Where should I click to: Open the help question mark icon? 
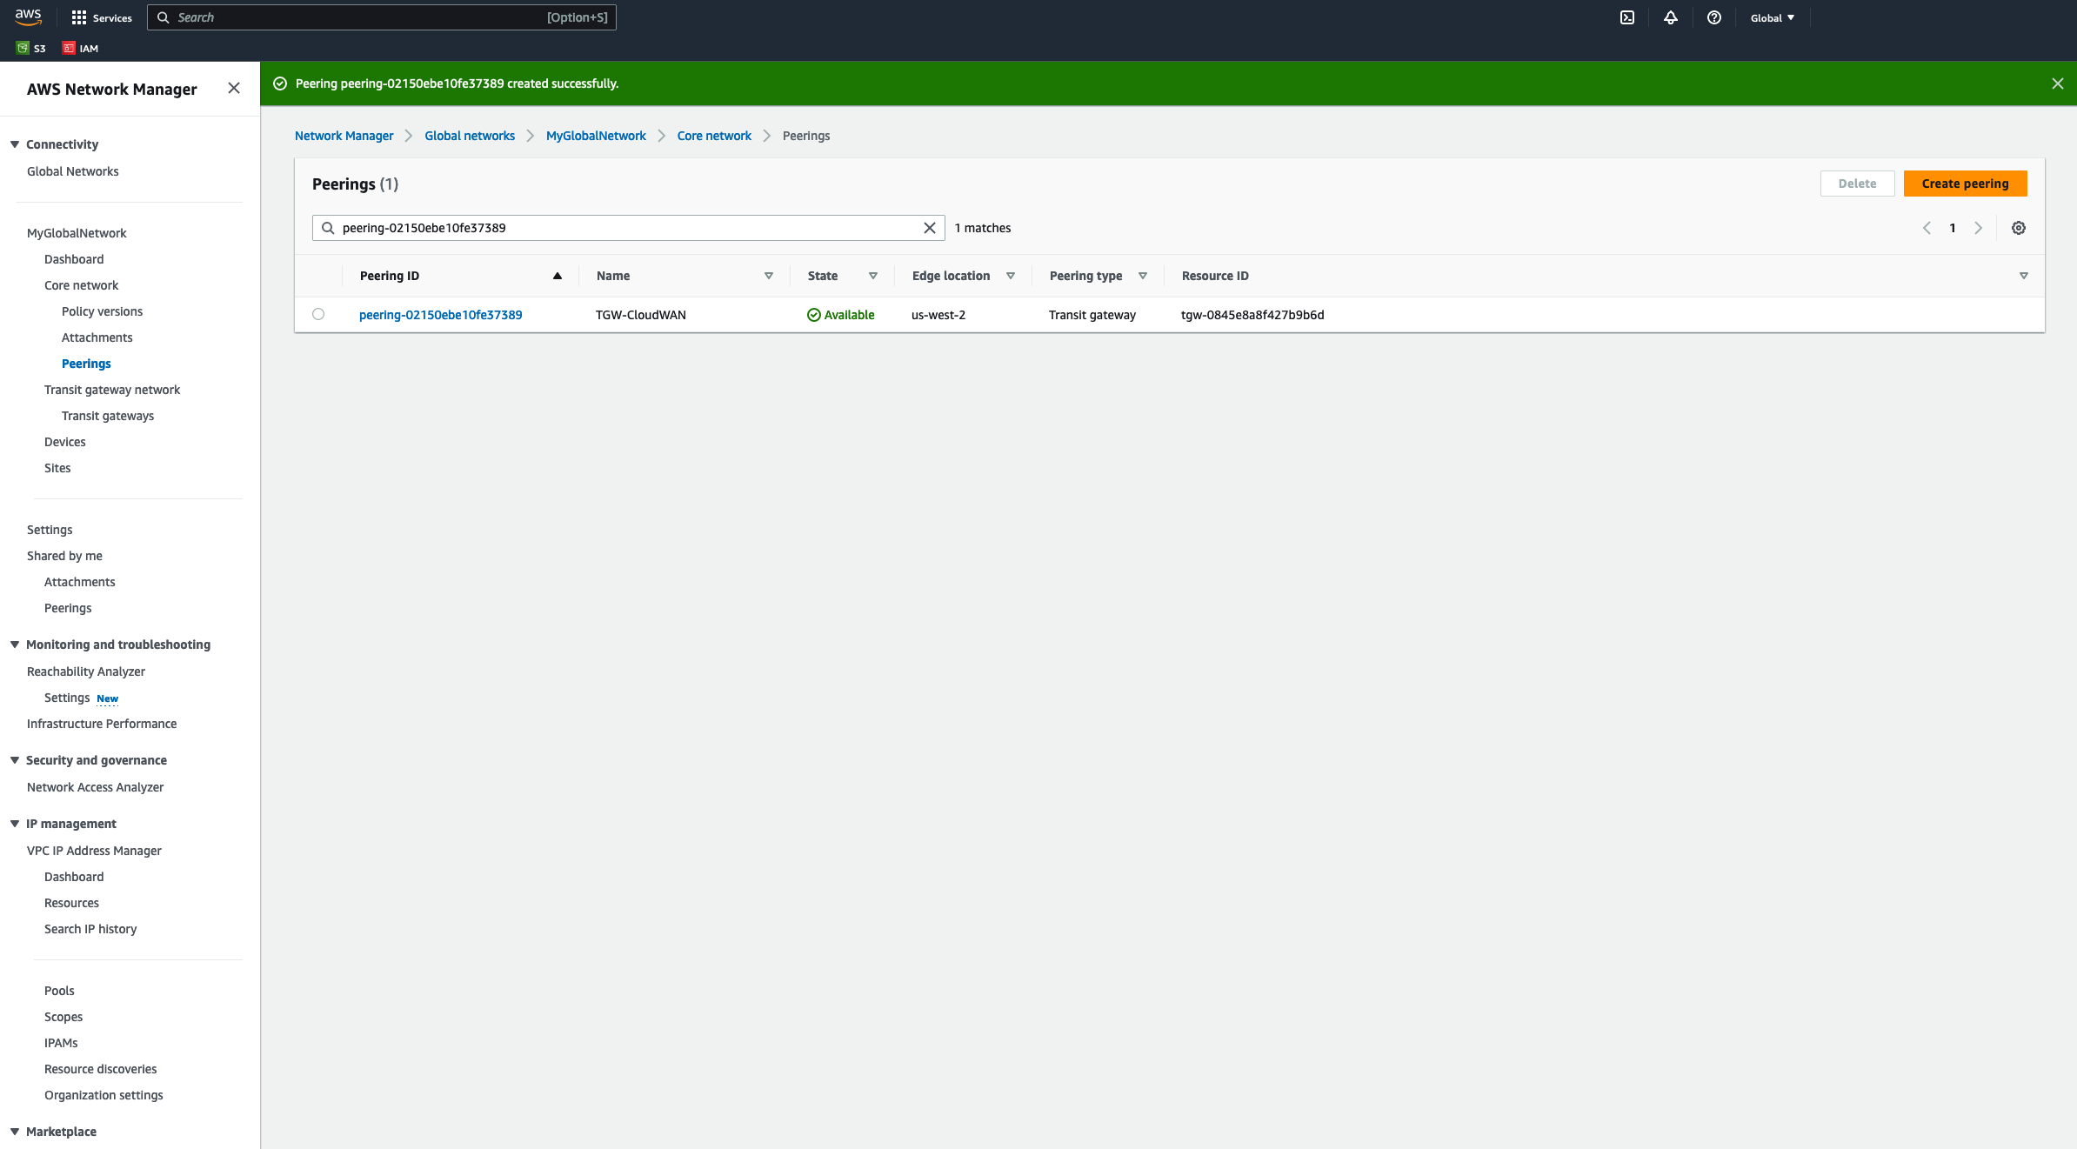pyautogui.click(x=1714, y=17)
